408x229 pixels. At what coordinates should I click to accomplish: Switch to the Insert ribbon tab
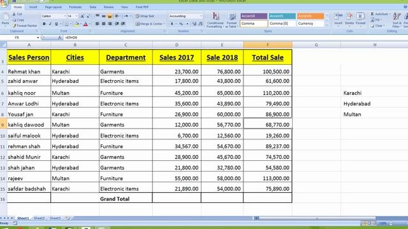33,7
